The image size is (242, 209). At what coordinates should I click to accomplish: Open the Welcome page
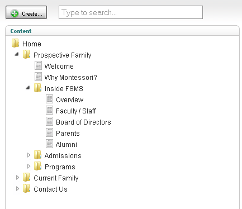(59, 66)
